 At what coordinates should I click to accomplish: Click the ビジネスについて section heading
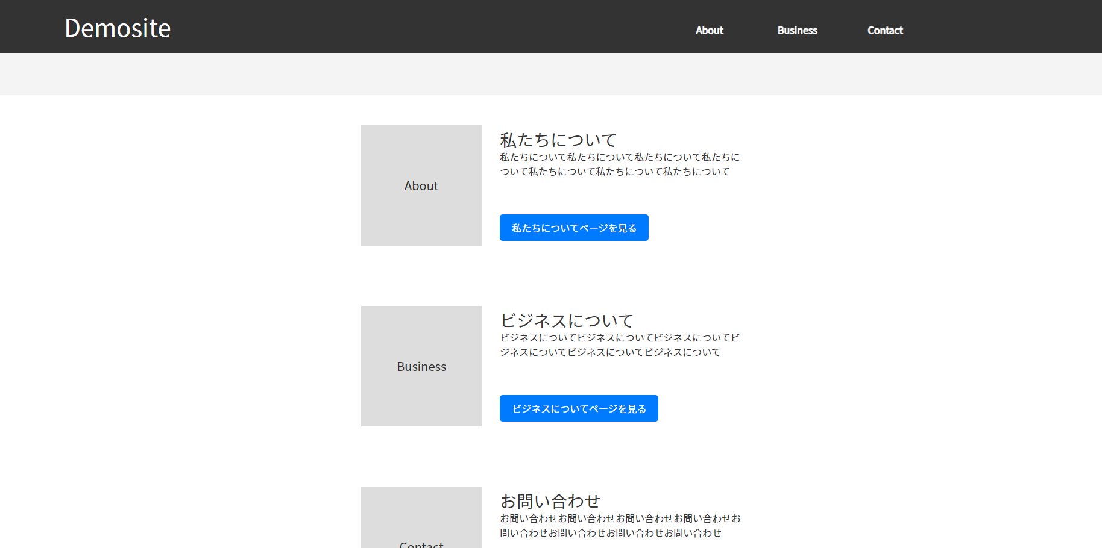coord(567,320)
